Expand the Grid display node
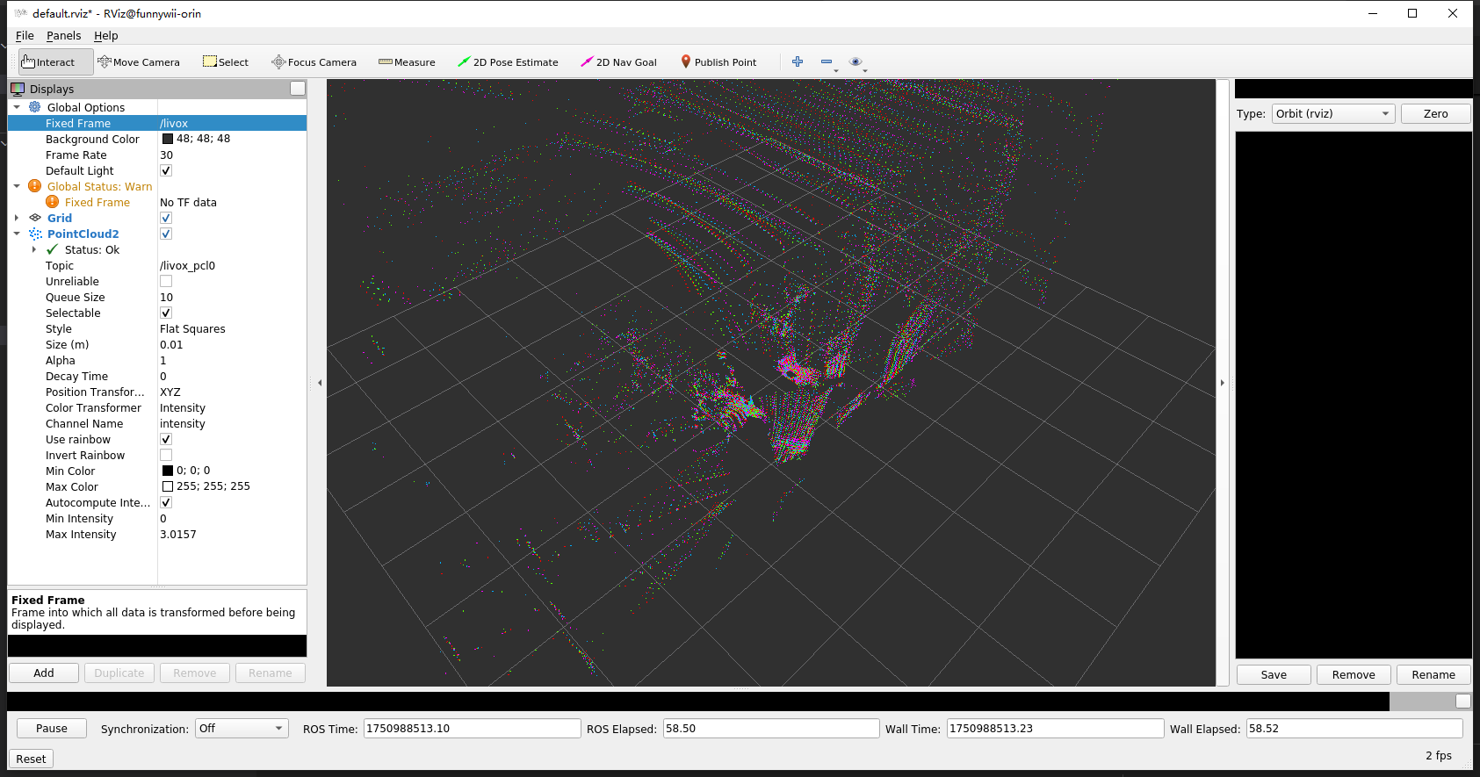This screenshot has width=1480, height=777. click(x=17, y=218)
